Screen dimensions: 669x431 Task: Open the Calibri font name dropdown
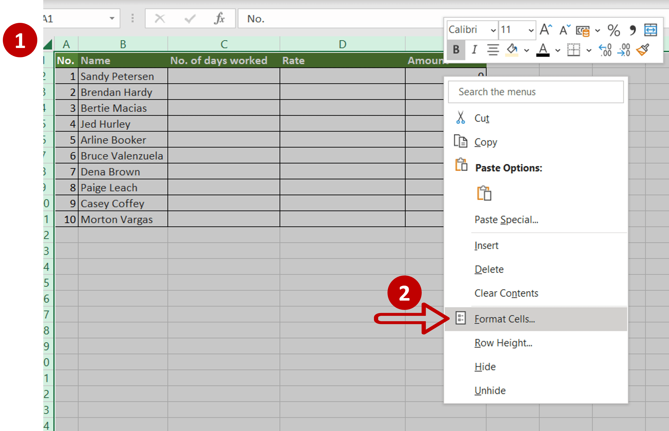(493, 30)
